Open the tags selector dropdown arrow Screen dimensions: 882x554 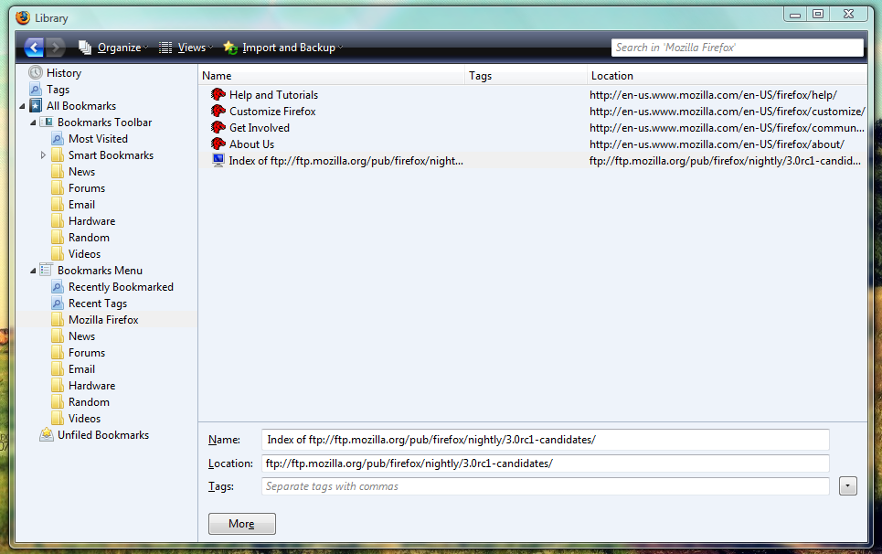(847, 486)
